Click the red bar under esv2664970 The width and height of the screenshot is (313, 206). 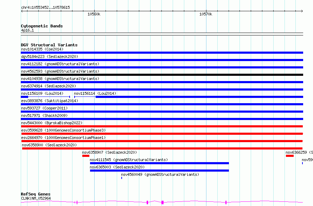tap(162, 141)
